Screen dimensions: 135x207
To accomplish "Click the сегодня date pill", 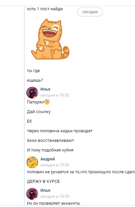I will coord(90,12).
